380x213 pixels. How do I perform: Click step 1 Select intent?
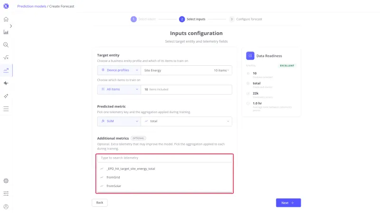tap(143, 19)
